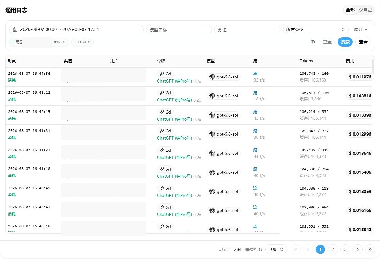Click the 搜索 search button
Screen dimensions: 380x259
click(345, 42)
